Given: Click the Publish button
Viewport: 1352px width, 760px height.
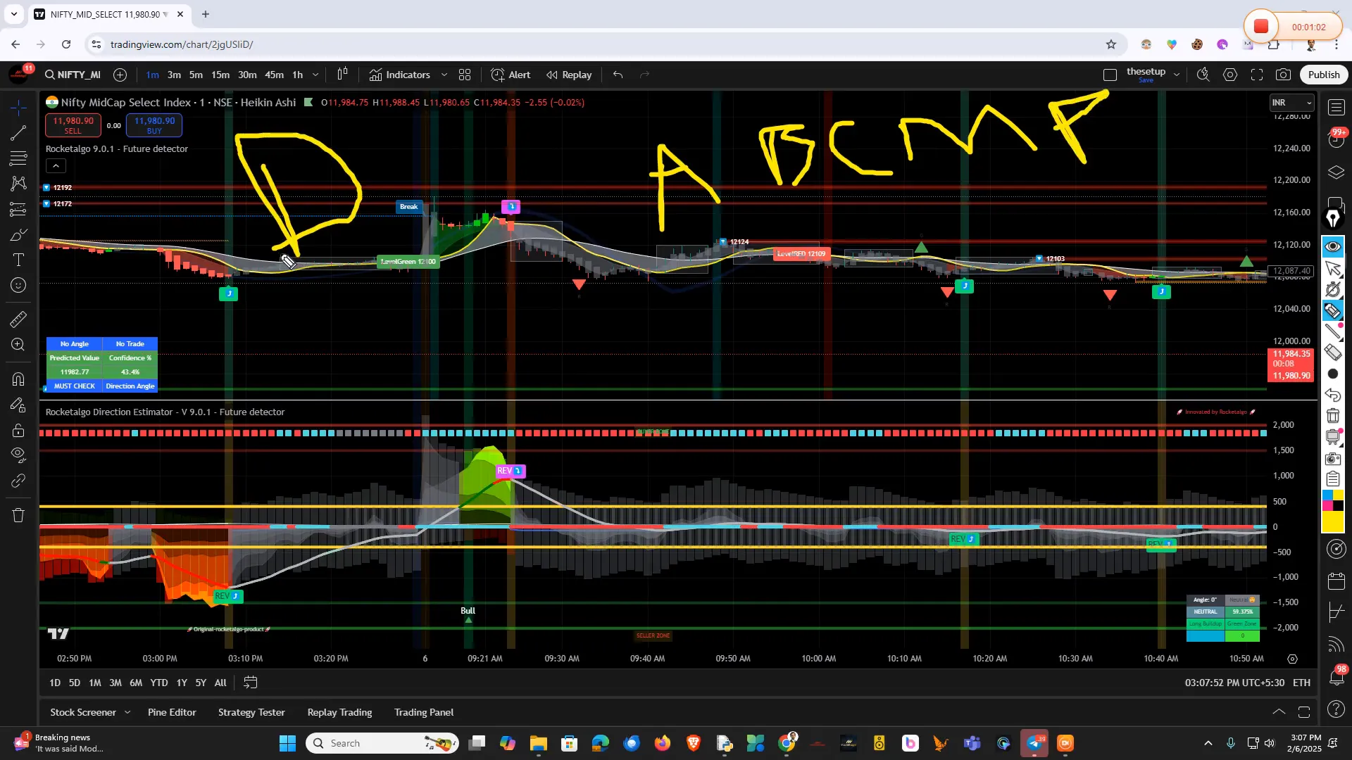Looking at the screenshot, I should pos(1323,75).
